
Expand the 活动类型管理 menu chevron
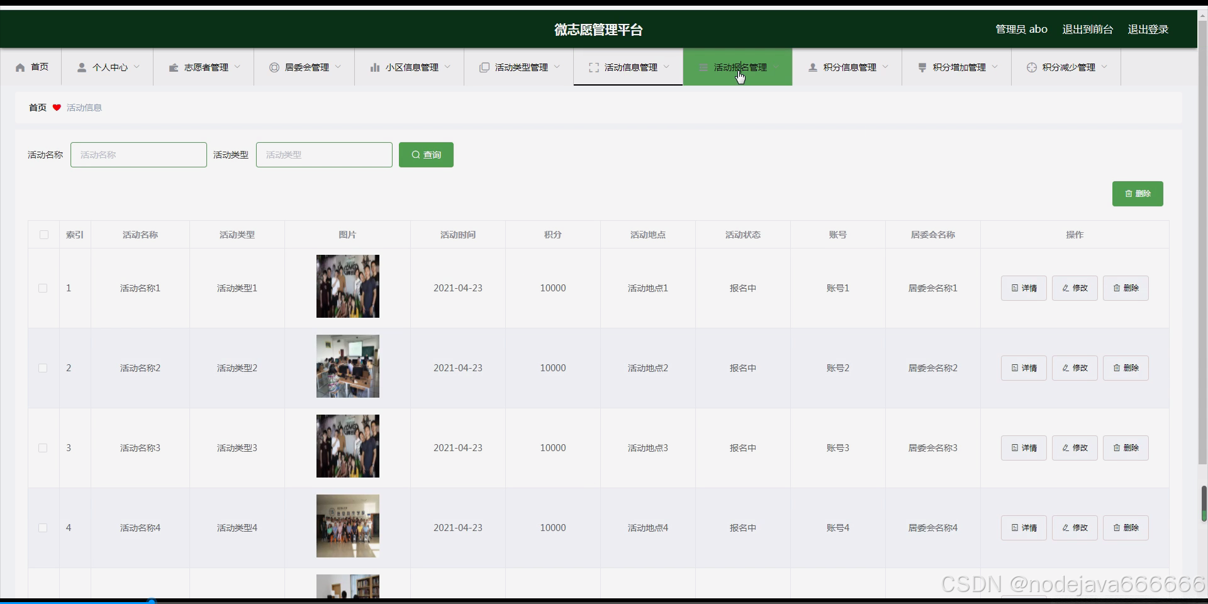point(557,67)
